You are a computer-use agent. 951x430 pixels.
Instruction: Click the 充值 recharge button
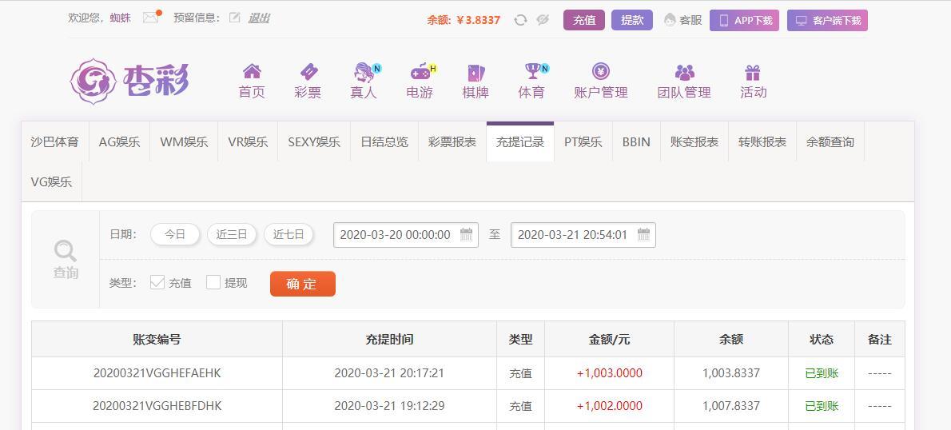[584, 20]
